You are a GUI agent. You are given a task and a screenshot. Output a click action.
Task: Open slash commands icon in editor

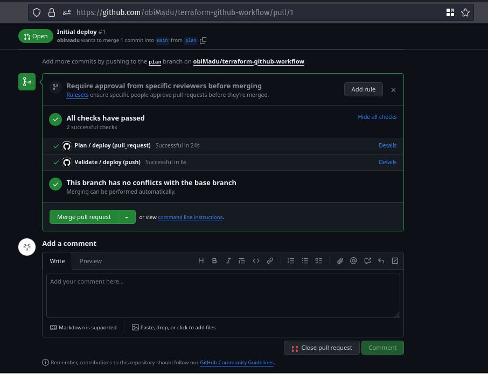click(395, 261)
